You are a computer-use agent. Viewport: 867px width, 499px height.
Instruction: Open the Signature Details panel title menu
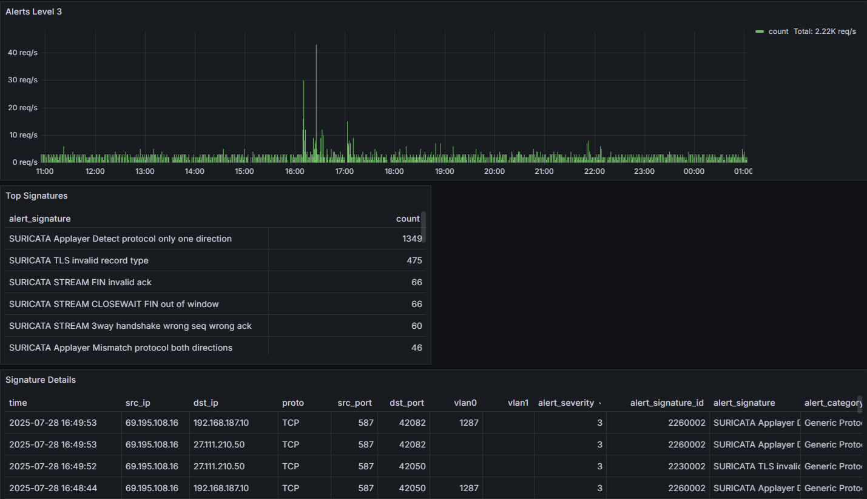click(41, 380)
